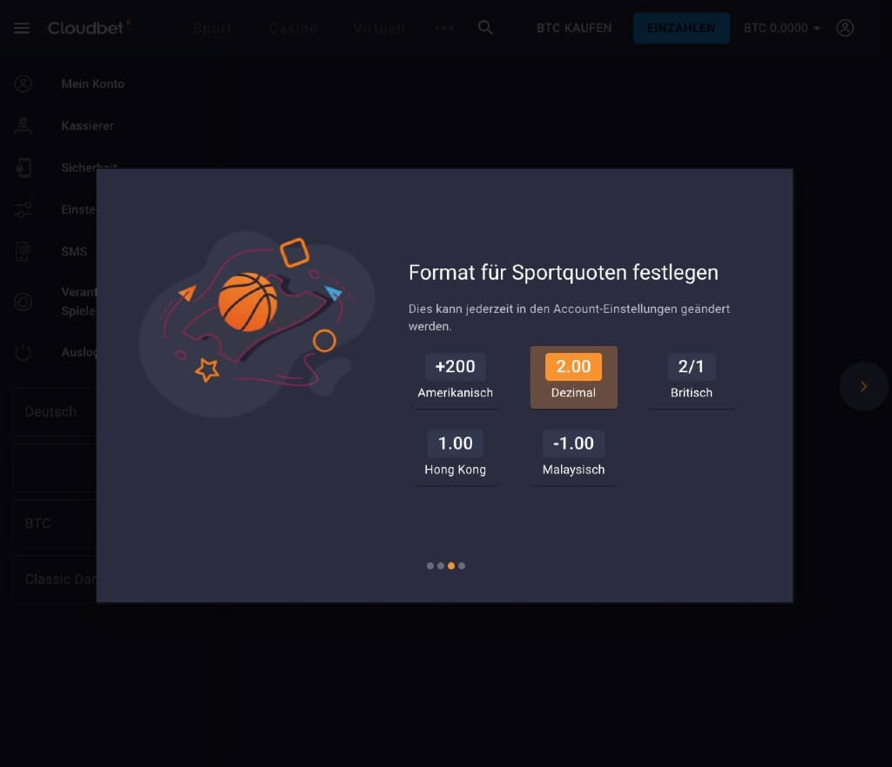Open the hamburger menu icon
Image resolution: width=892 pixels, height=767 pixels.
pyautogui.click(x=22, y=28)
